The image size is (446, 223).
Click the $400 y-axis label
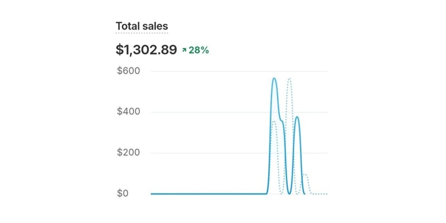pyautogui.click(x=128, y=111)
